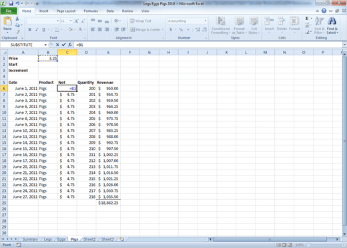
Task: Align cell text left
Action: [93, 29]
